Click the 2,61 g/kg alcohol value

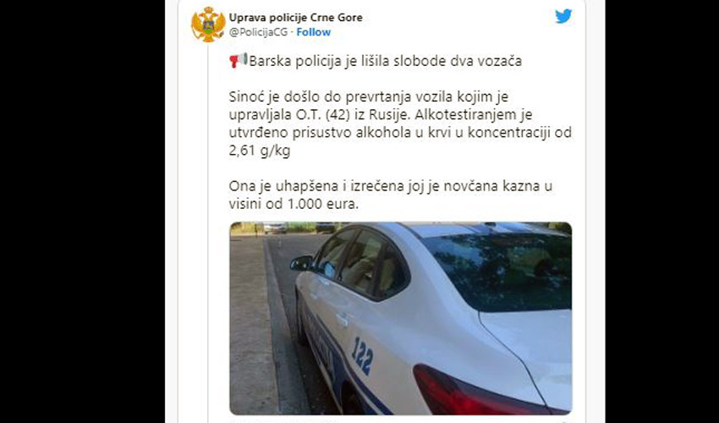click(x=260, y=151)
